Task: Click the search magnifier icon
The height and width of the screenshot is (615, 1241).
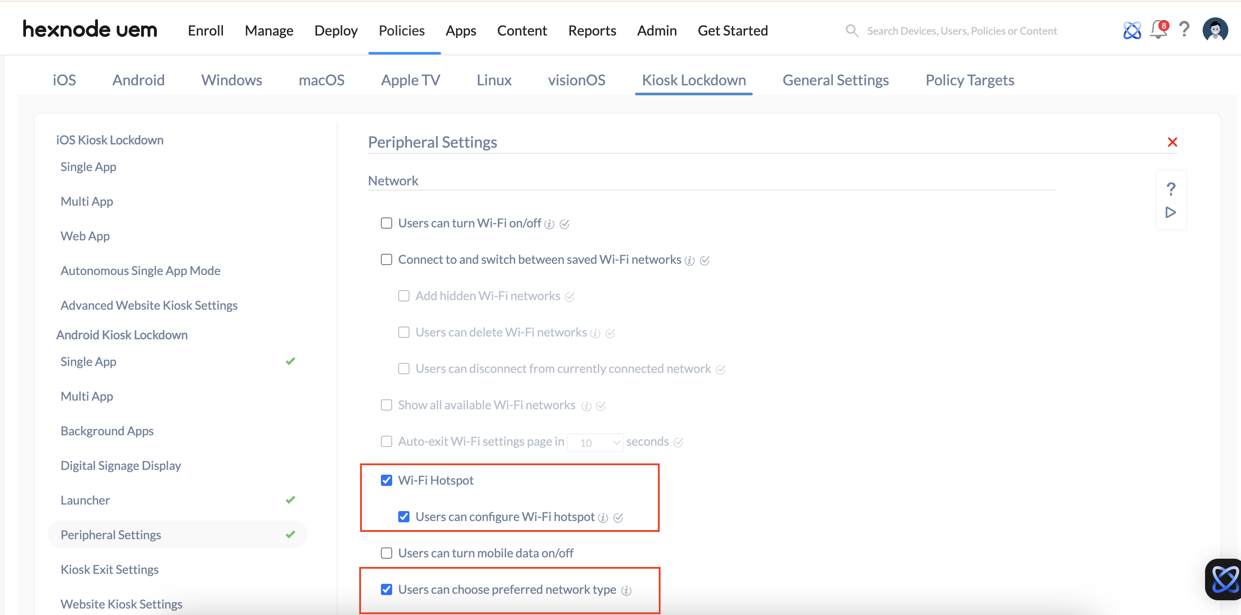Action: click(852, 31)
